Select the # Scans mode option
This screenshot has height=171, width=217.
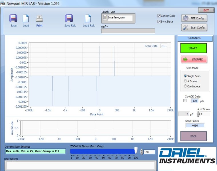(x=186, y=81)
